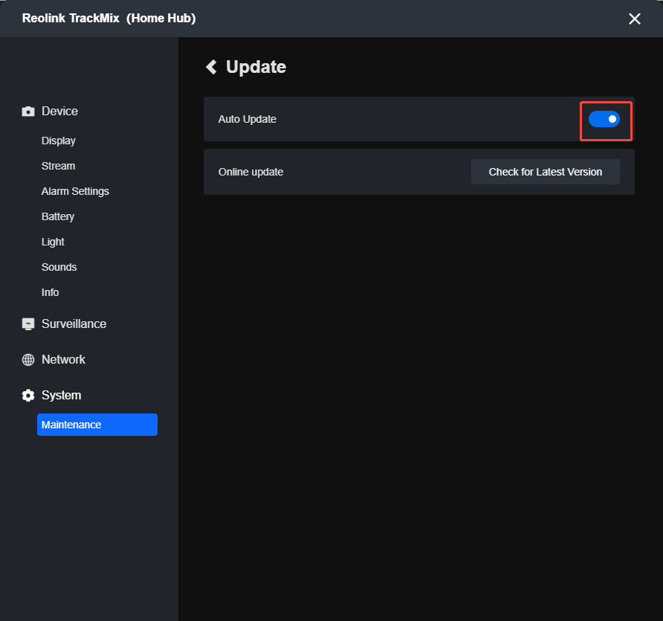Image resolution: width=663 pixels, height=621 pixels.
Task: Go back using the Update arrow
Action: click(x=211, y=67)
